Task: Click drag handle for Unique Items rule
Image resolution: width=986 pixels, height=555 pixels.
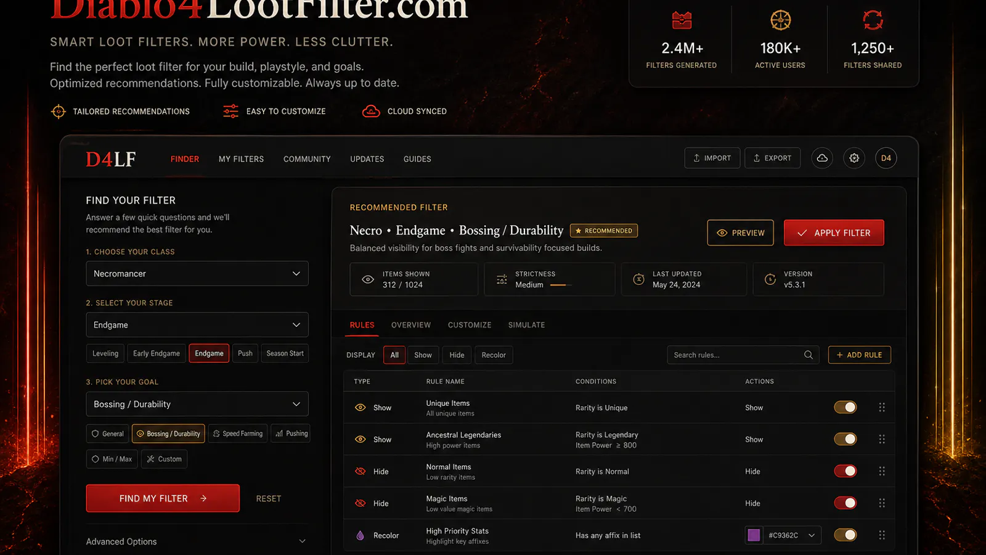Action: [882, 408]
